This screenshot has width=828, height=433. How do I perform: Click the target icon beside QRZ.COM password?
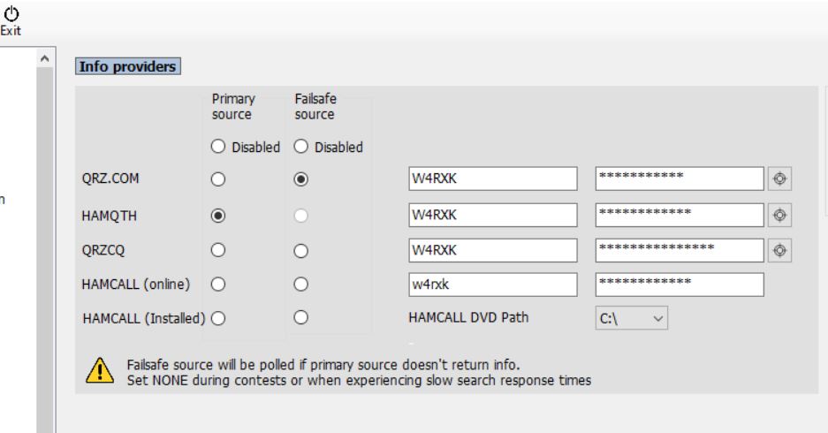779,179
